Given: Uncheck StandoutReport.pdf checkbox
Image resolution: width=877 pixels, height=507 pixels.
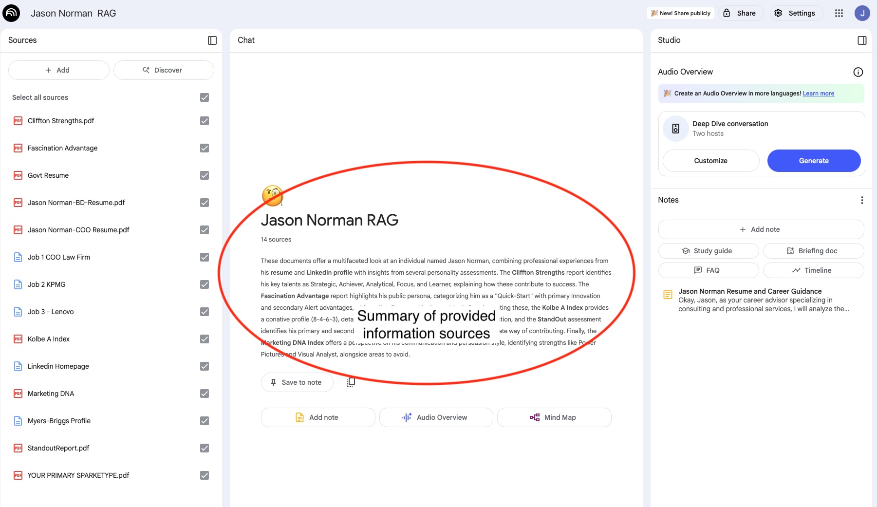Looking at the screenshot, I should click(x=205, y=448).
